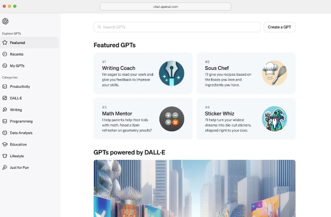The height and width of the screenshot is (217, 331).
Task: Click the chat.openai.com address bar
Action: tap(165, 6)
